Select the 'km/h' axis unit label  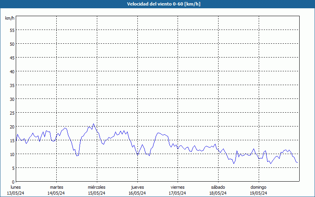click(10, 18)
